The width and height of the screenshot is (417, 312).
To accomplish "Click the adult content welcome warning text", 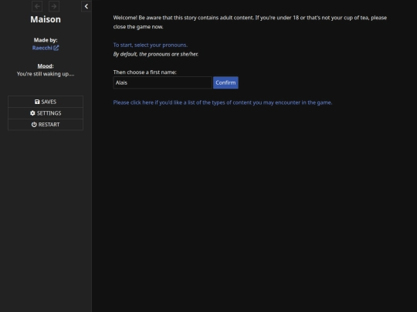I will pyautogui.click(x=250, y=22).
